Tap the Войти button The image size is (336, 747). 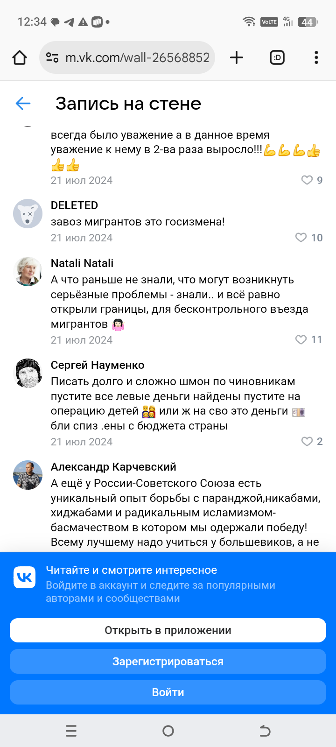168,692
